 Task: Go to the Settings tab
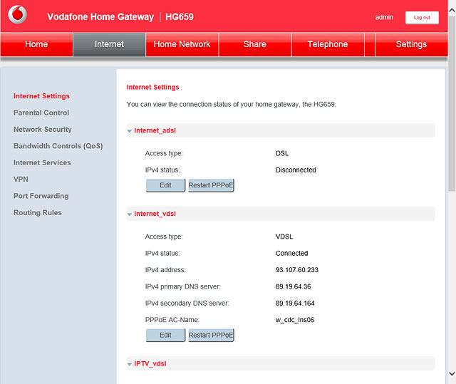click(412, 44)
